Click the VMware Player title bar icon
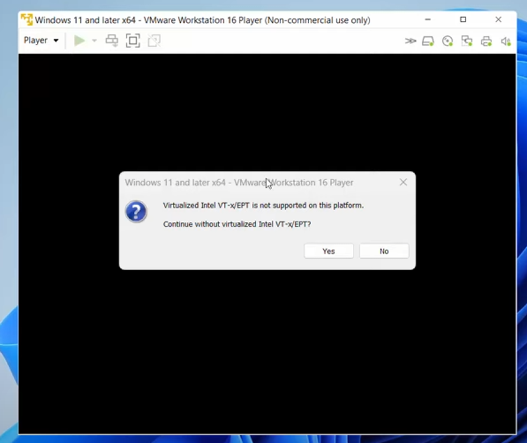 pos(26,19)
